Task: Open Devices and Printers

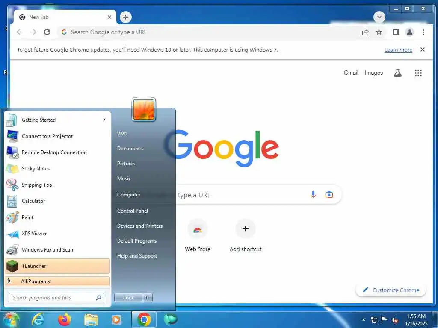Action: point(140,225)
